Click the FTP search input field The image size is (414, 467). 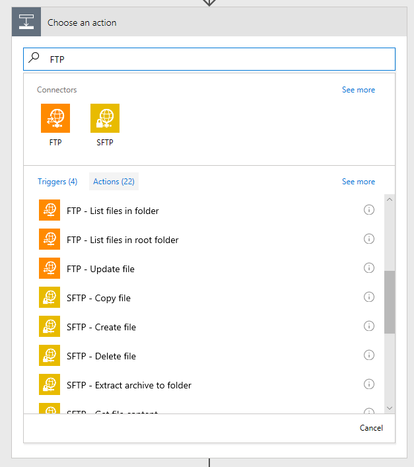pyautogui.click(x=209, y=59)
